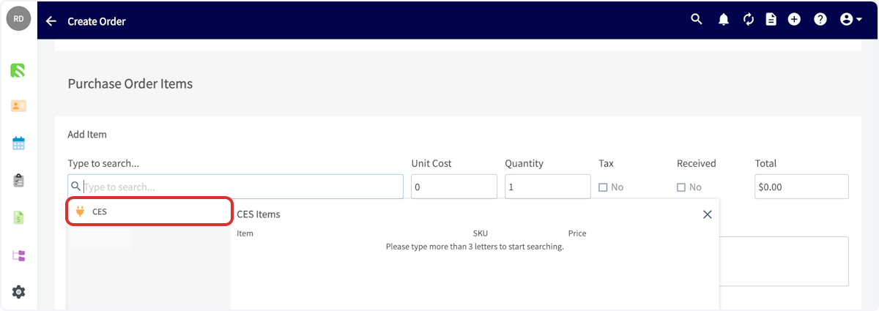Open the invoice dollar icon in sidebar
Screen dimensions: 879x311
click(18, 218)
